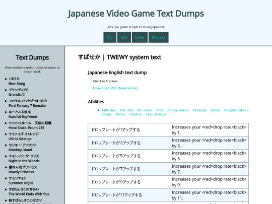Click cell 'Increases your drop rate by 9.'
Screen dimensions: 272x204
pos(209,182)
